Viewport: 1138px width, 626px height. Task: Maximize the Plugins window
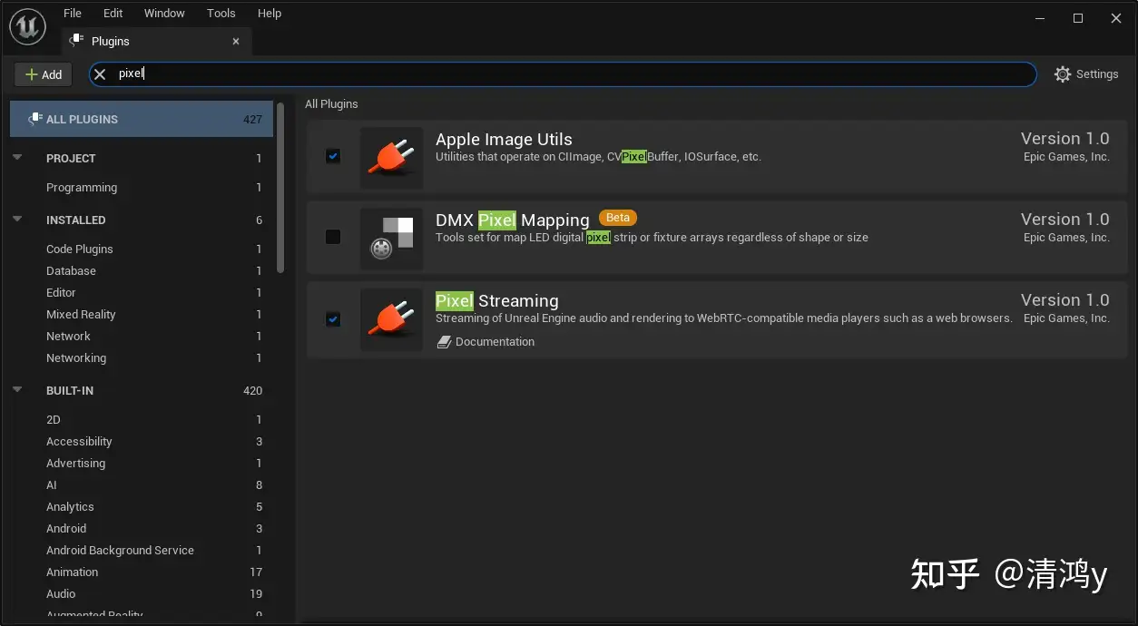click(1078, 17)
